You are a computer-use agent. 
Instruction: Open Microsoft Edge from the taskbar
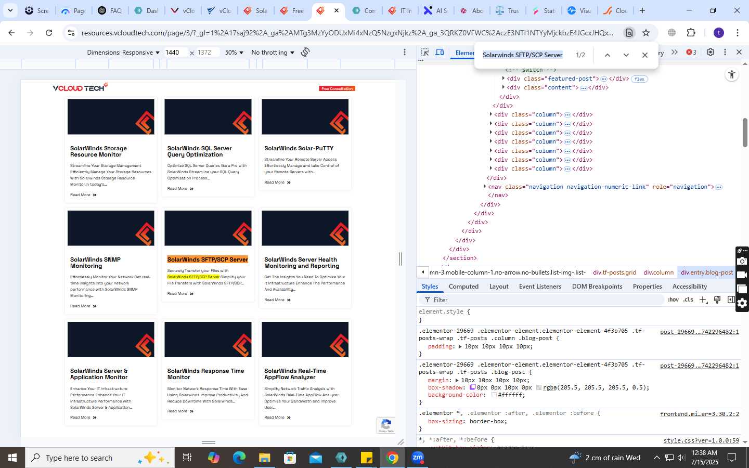click(x=239, y=458)
